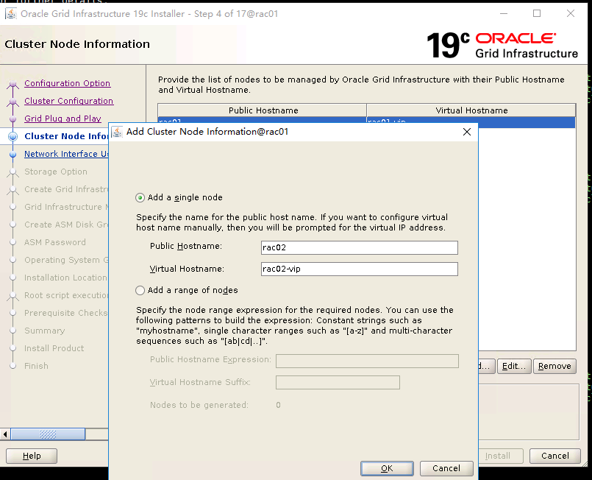Click the ASM Password step label

point(55,242)
